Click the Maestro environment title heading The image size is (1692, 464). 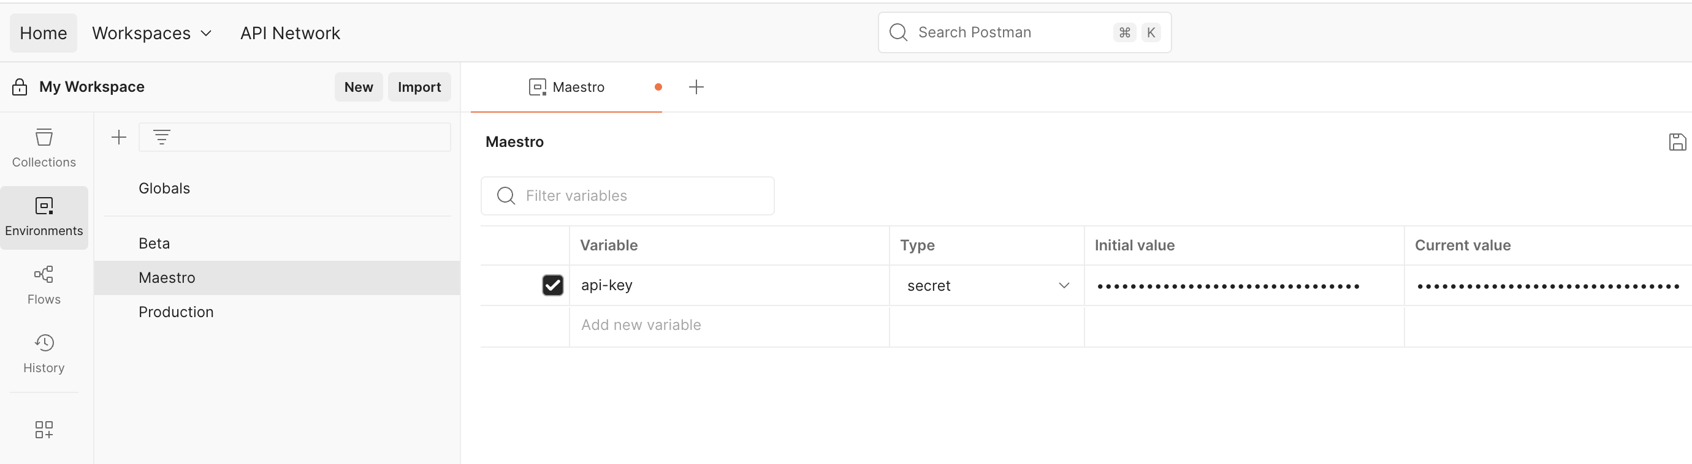[x=514, y=142]
